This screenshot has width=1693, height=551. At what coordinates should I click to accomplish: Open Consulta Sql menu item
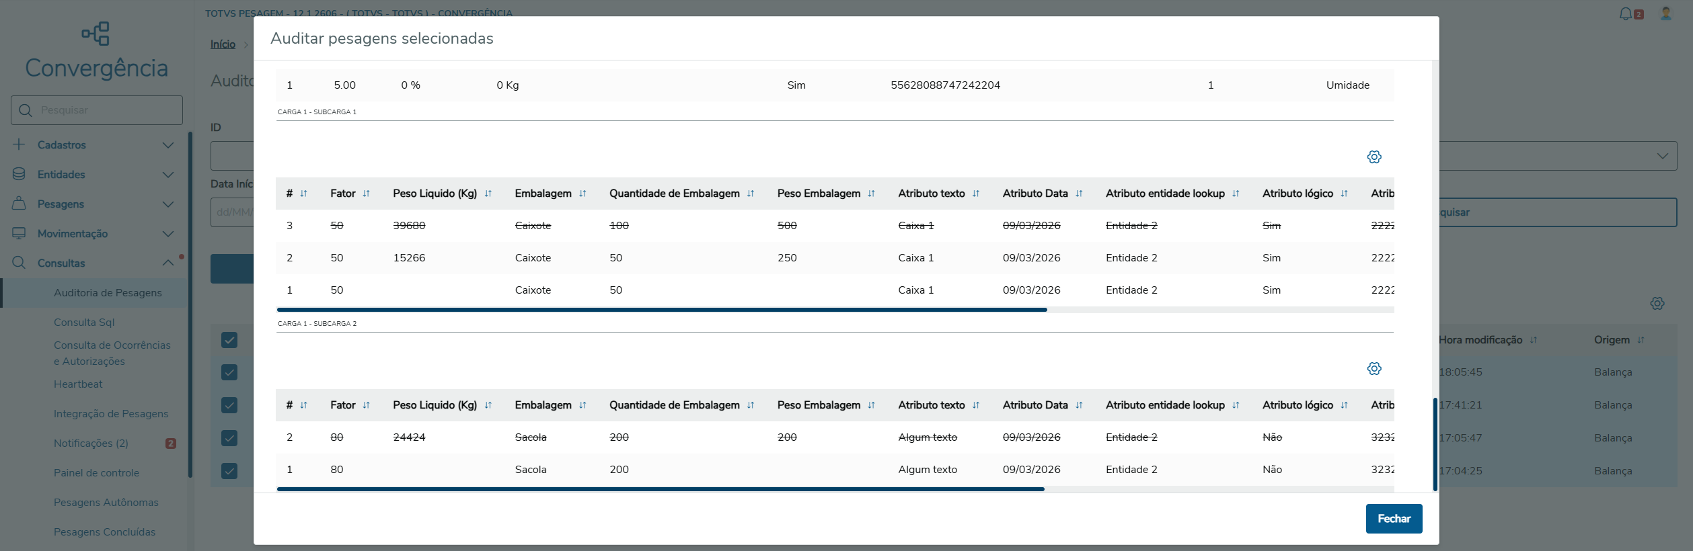[x=84, y=323]
